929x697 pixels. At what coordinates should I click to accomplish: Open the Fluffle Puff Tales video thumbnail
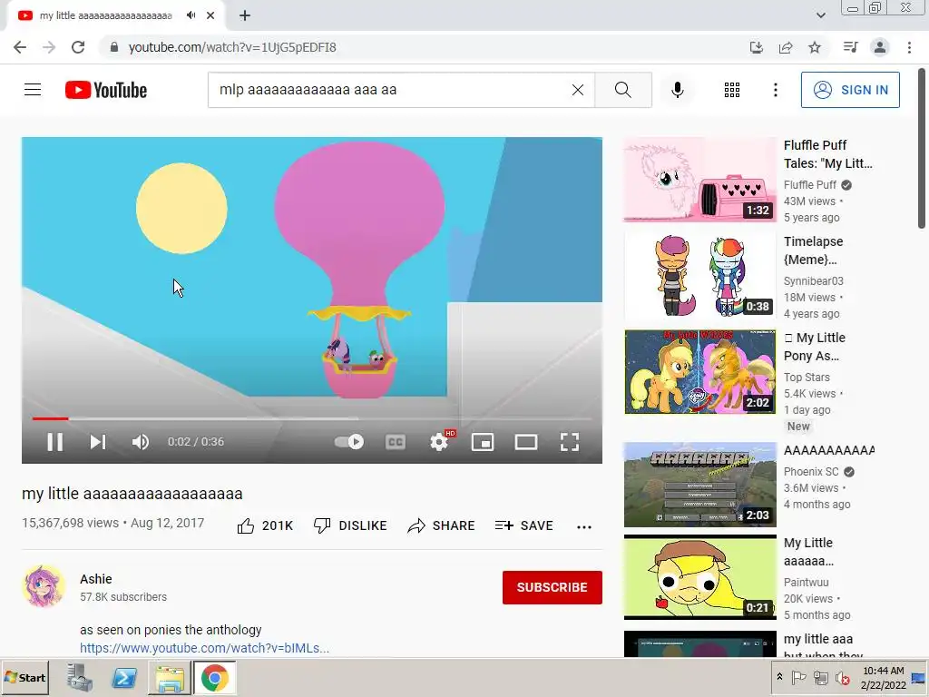point(699,180)
